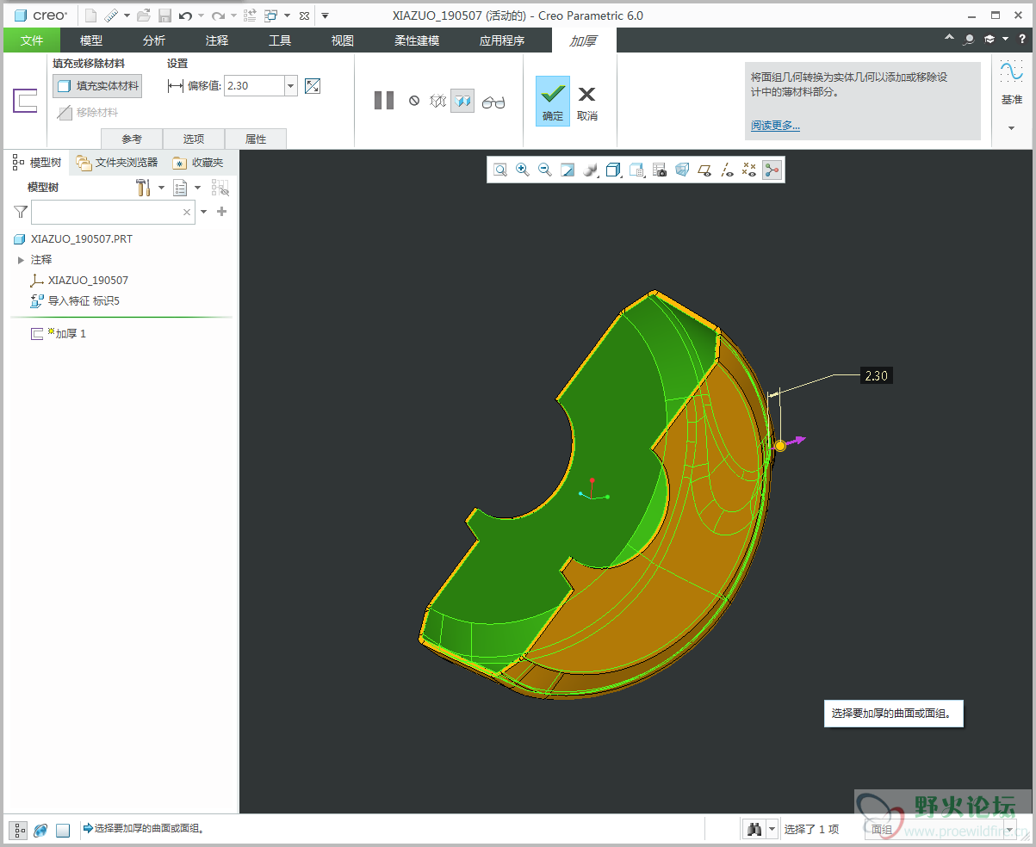Click the Zoom In magnifier icon

[x=523, y=170]
